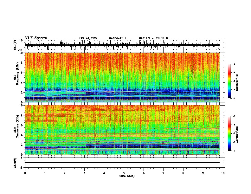
Task: Click the time axis tick label "7"
Action: [x=164, y=173]
